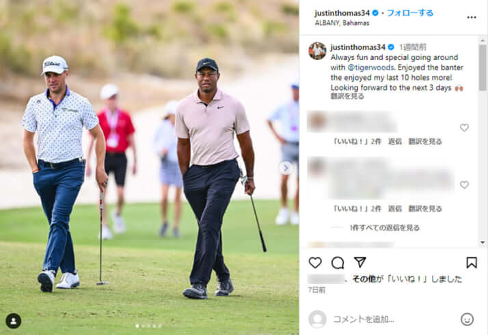The image size is (488, 335).
Task: Show translation for the first comment
Action: click(x=425, y=141)
